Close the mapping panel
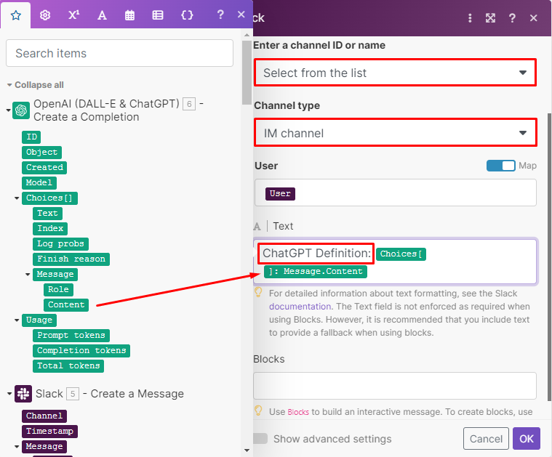This screenshot has width=552, height=457. click(241, 15)
